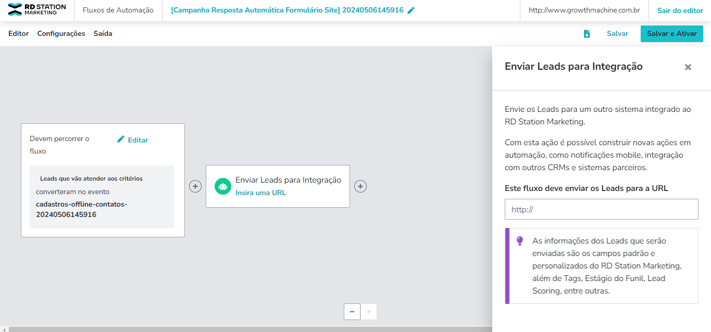
Task: Click the plus icon before the integration node
Action: pyautogui.click(x=195, y=186)
